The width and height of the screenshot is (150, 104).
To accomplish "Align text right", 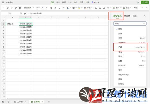I will tap(104, 8).
